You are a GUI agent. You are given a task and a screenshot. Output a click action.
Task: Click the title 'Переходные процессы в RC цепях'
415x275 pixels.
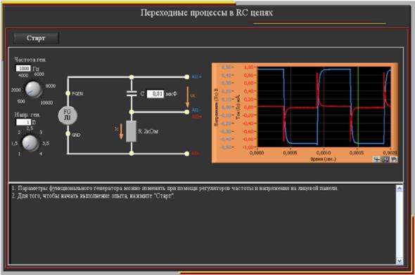pyautogui.click(x=207, y=13)
